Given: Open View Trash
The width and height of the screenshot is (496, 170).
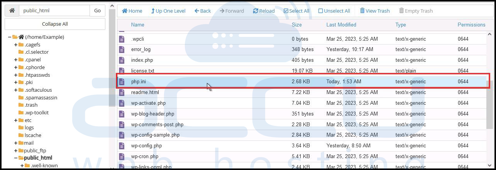Looking at the screenshot, I should click(x=375, y=11).
